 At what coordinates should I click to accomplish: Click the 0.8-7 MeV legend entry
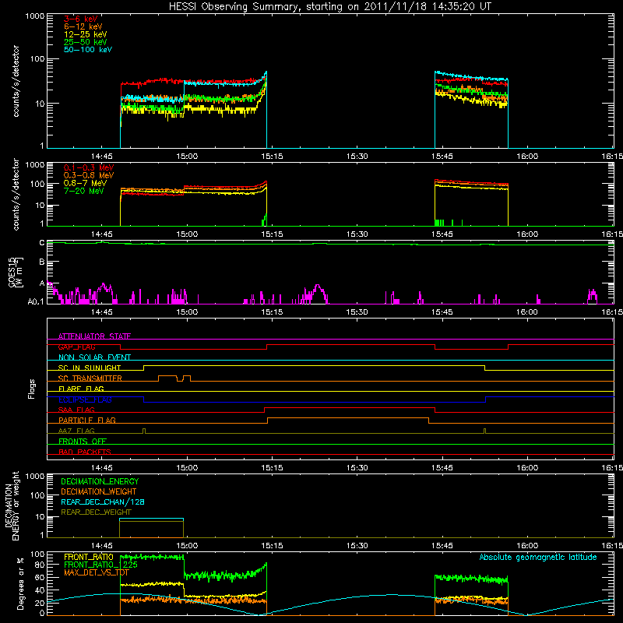coord(85,183)
